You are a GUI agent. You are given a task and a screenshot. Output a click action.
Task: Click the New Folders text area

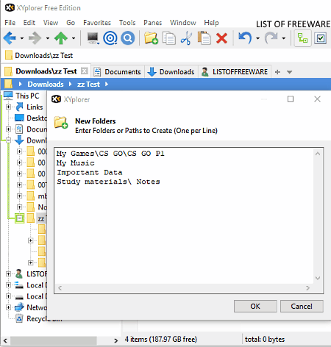[x=184, y=215]
